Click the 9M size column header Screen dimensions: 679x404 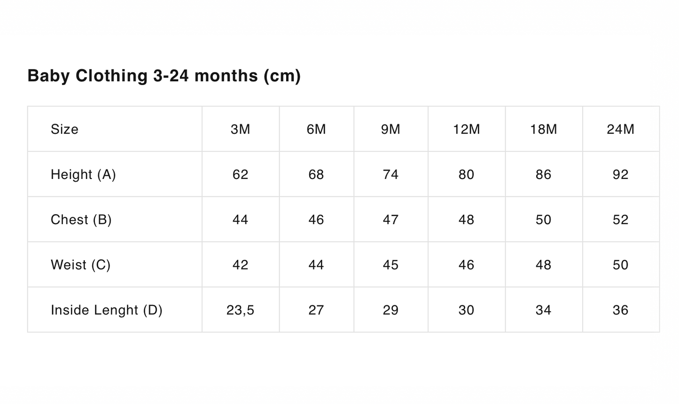tap(390, 129)
